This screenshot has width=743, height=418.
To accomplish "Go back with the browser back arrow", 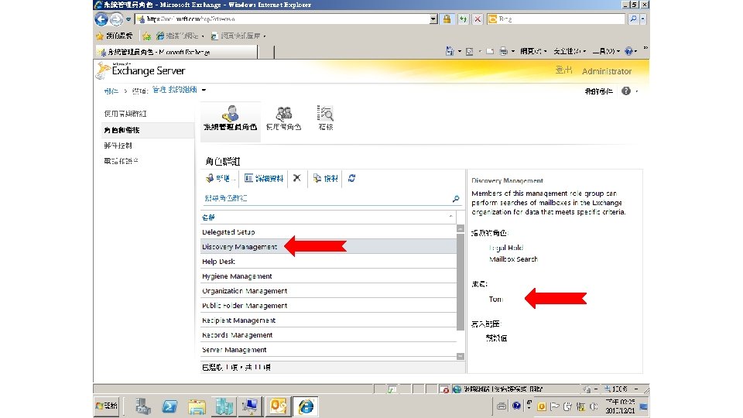I will (x=101, y=19).
